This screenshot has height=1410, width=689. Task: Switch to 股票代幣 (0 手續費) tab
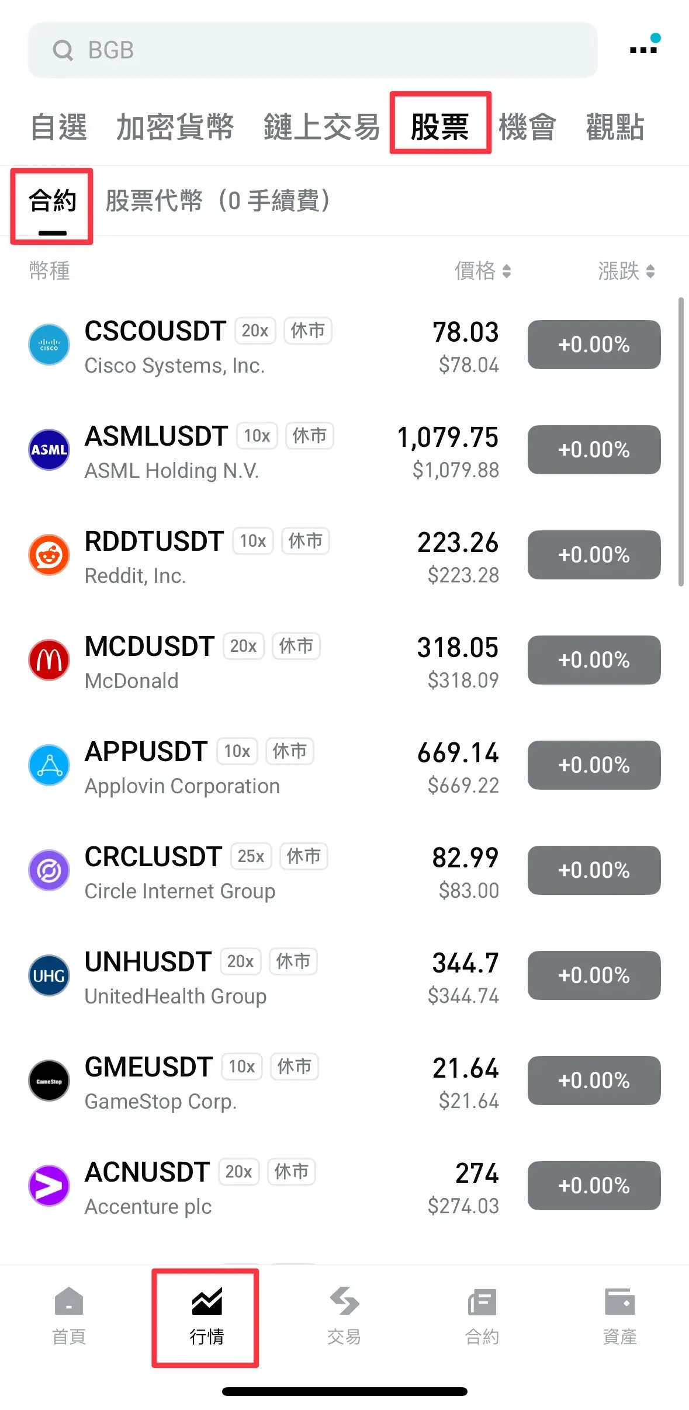(217, 201)
